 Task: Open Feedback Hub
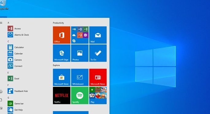(x=18, y=91)
